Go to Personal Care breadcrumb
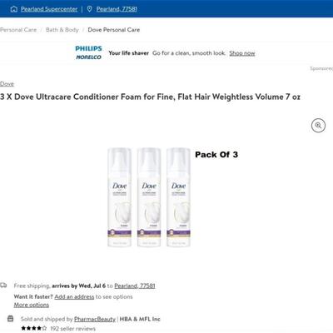This screenshot has height=333, width=333. tap(18, 30)
